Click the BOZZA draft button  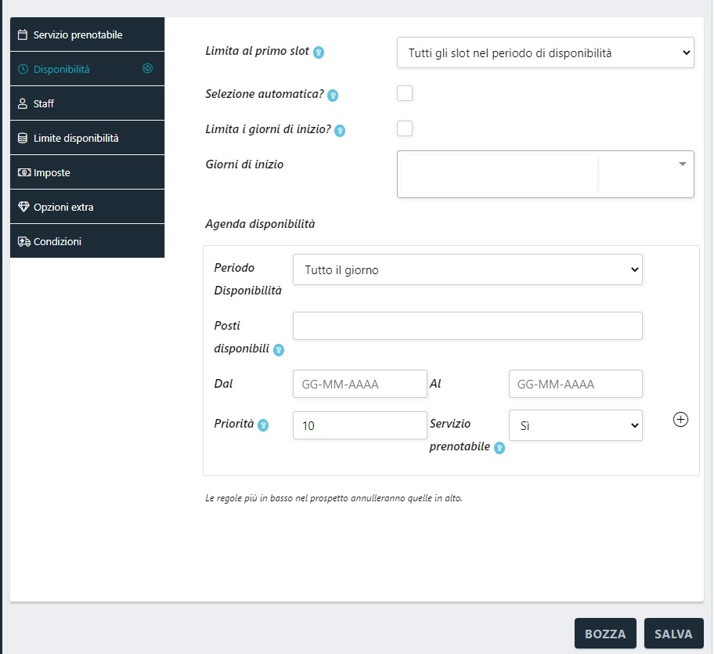(605, 634)
